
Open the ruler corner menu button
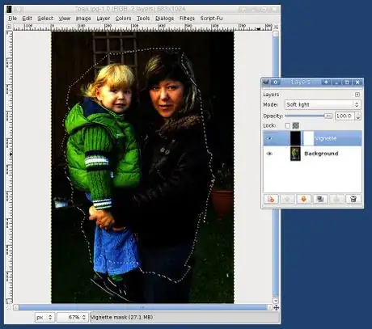[9, 27]
